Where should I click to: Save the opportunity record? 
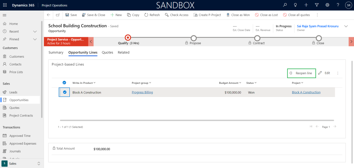coord(71,15)
